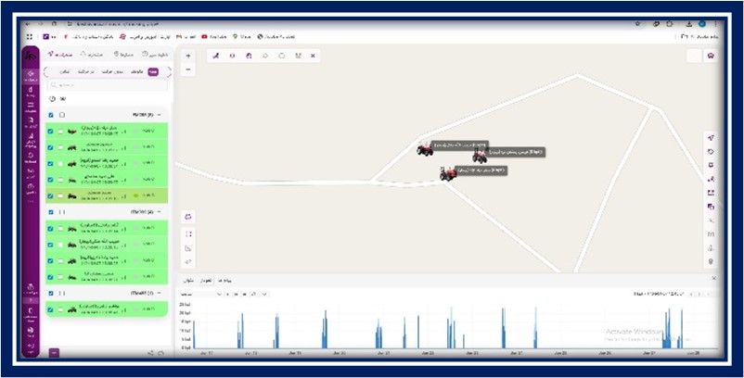Zoom in the map with plus button
The width and height of the screenshot is (744, 378).
[x=188, y=56]
